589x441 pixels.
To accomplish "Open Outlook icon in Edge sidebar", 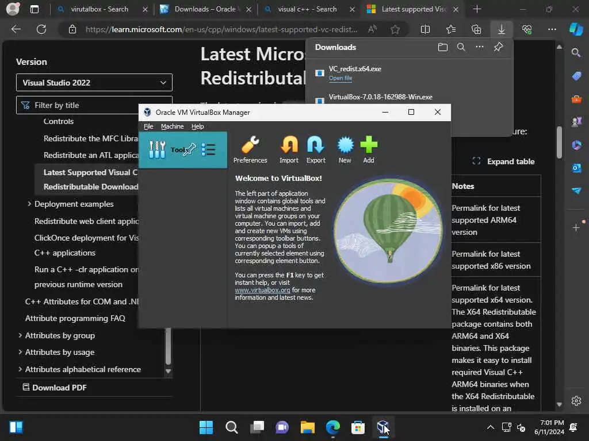I will point(576,168).
